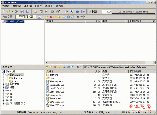Screen dimensions: 157x115
Task: Click the red X delete icon in the 本地目录 toolbar
Action: [x=55, y=67]
